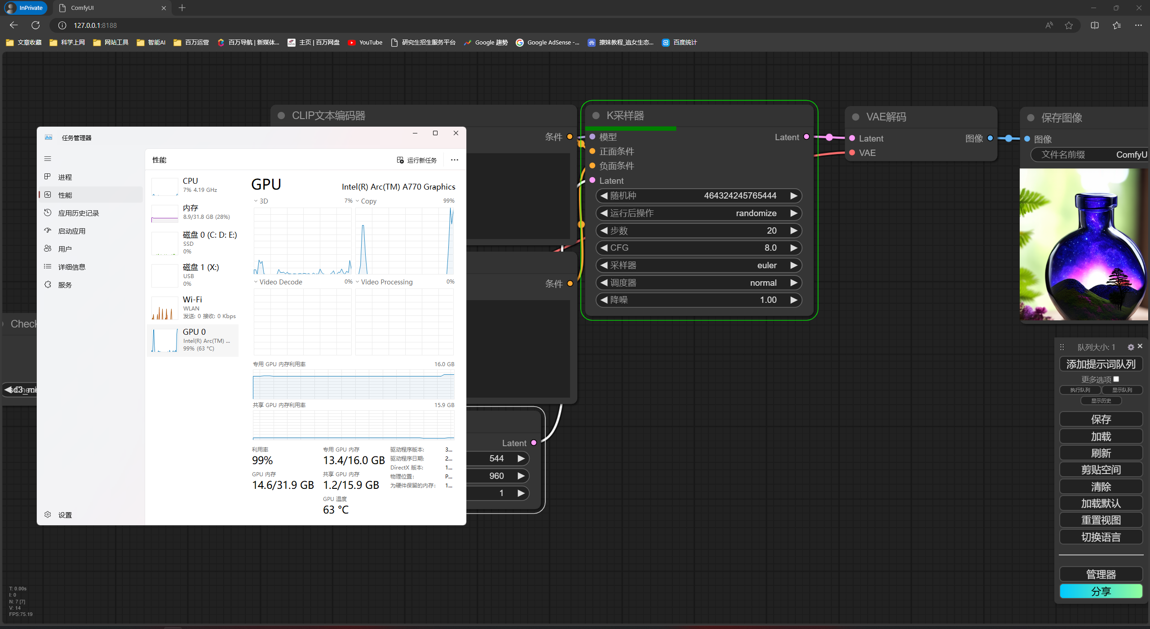This screenshot has width=1150, height=629.
Task: Click the run new task icon
Action: click(x=400, y=160)
